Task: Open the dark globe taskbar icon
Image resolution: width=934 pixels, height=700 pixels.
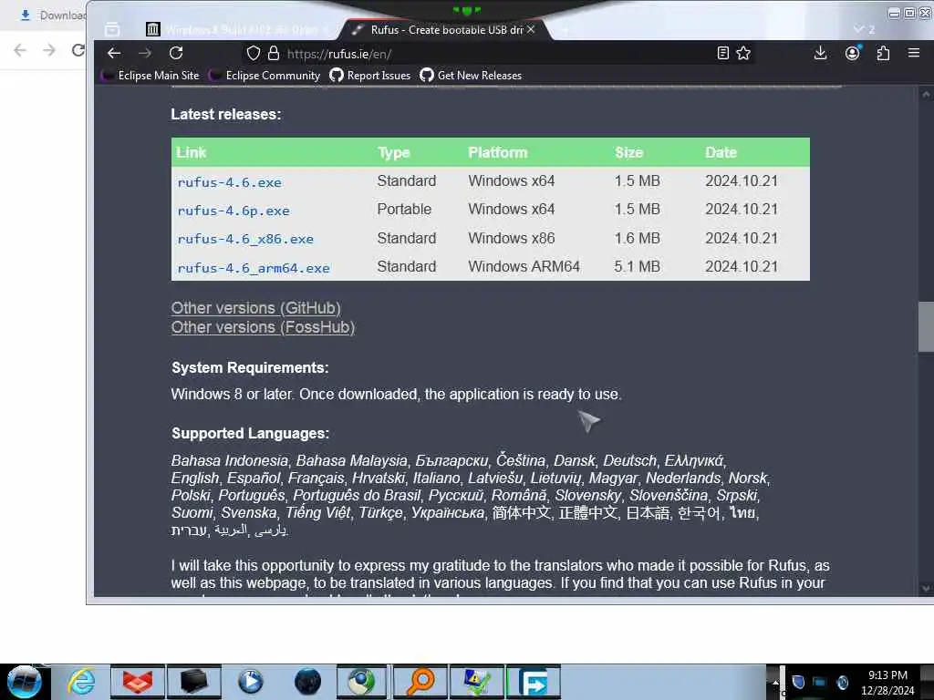Action: [307, 682]
